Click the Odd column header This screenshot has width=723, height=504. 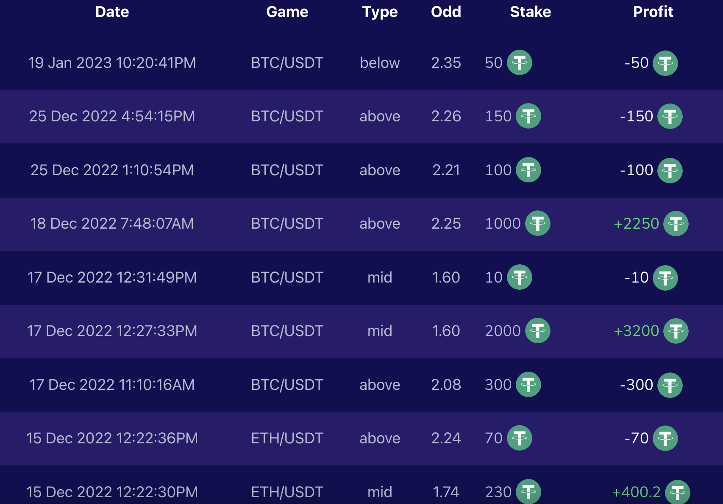pos(446,12)
